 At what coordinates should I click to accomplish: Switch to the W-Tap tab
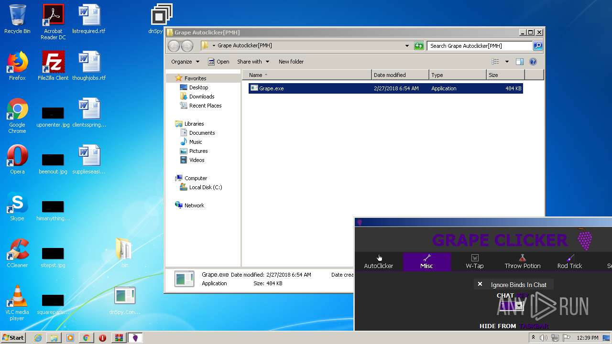475,262
